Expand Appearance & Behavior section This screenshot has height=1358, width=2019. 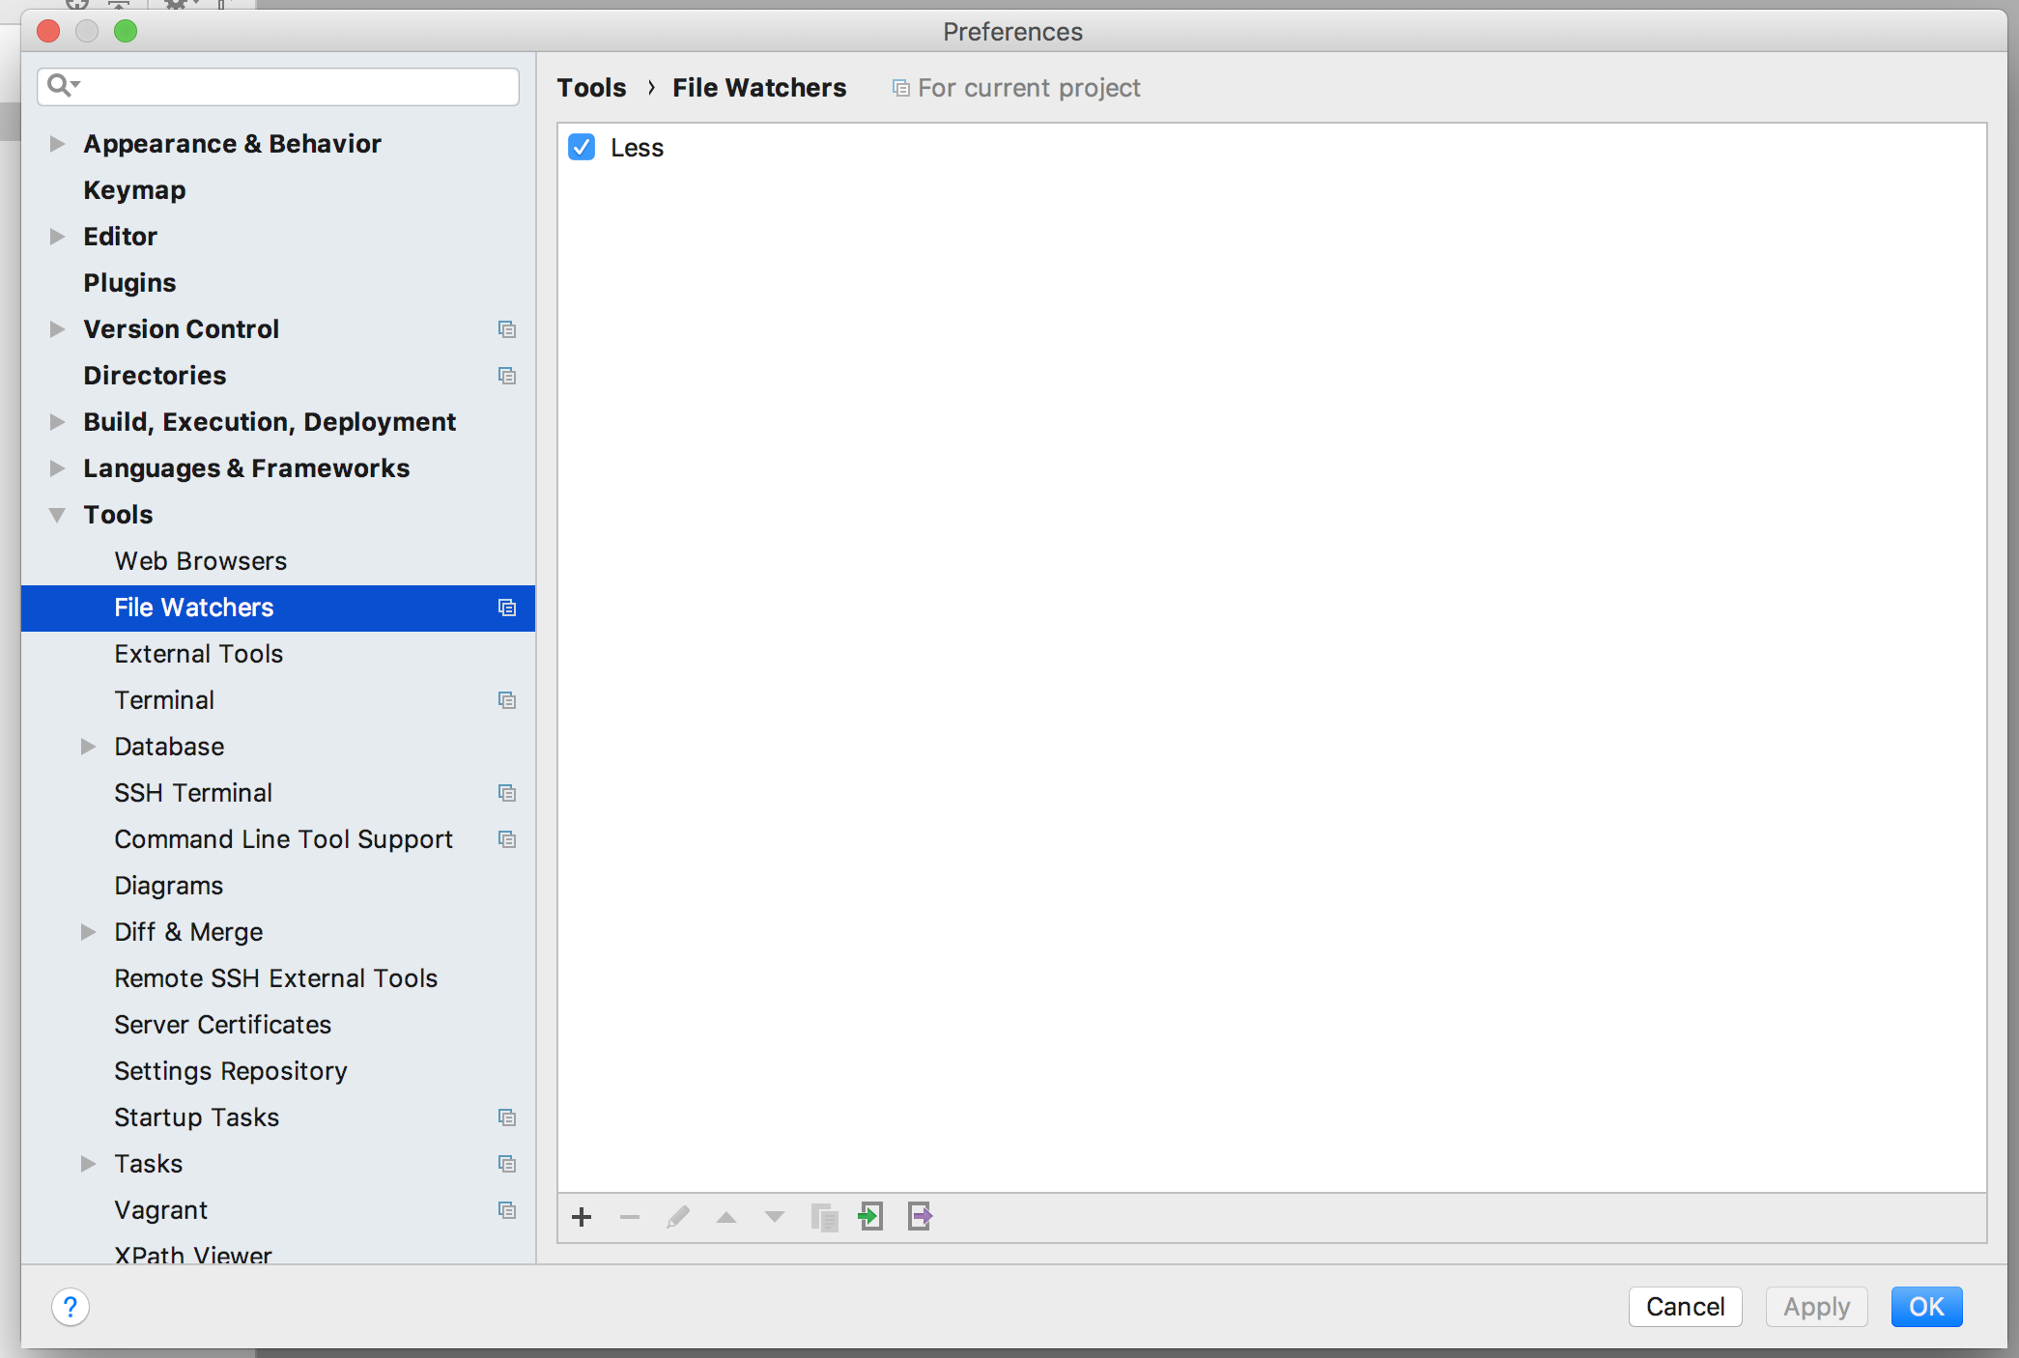pos(57,144)
